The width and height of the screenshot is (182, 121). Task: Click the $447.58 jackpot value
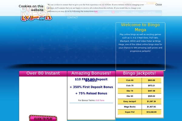click(151, 91)
